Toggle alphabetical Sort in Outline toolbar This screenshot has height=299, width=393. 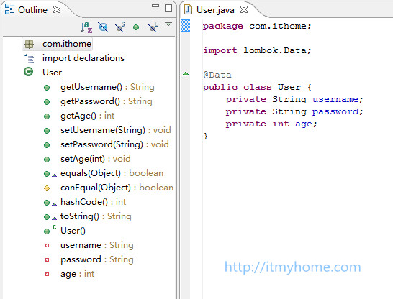tap(86, 27)
